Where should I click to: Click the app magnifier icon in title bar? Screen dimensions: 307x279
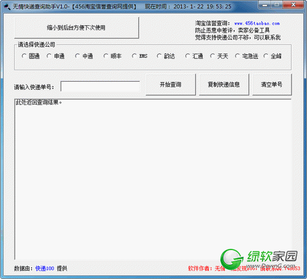click(x=7, y=7)
